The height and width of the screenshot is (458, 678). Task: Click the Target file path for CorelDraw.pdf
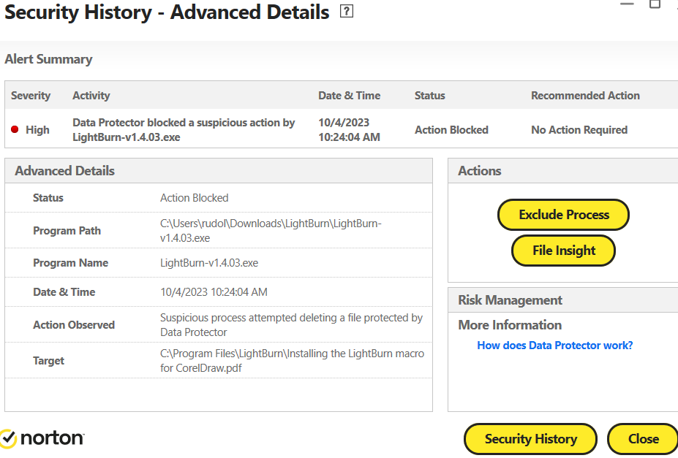(x=292, y=361)
